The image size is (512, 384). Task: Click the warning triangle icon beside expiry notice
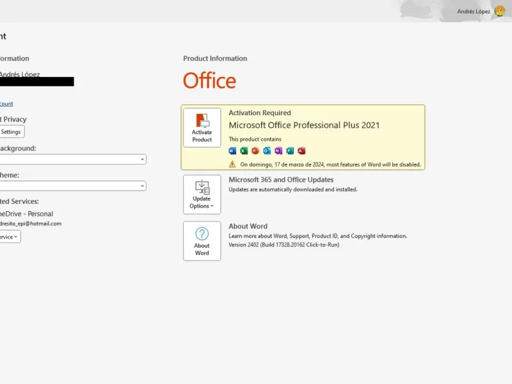pos(232,164)
